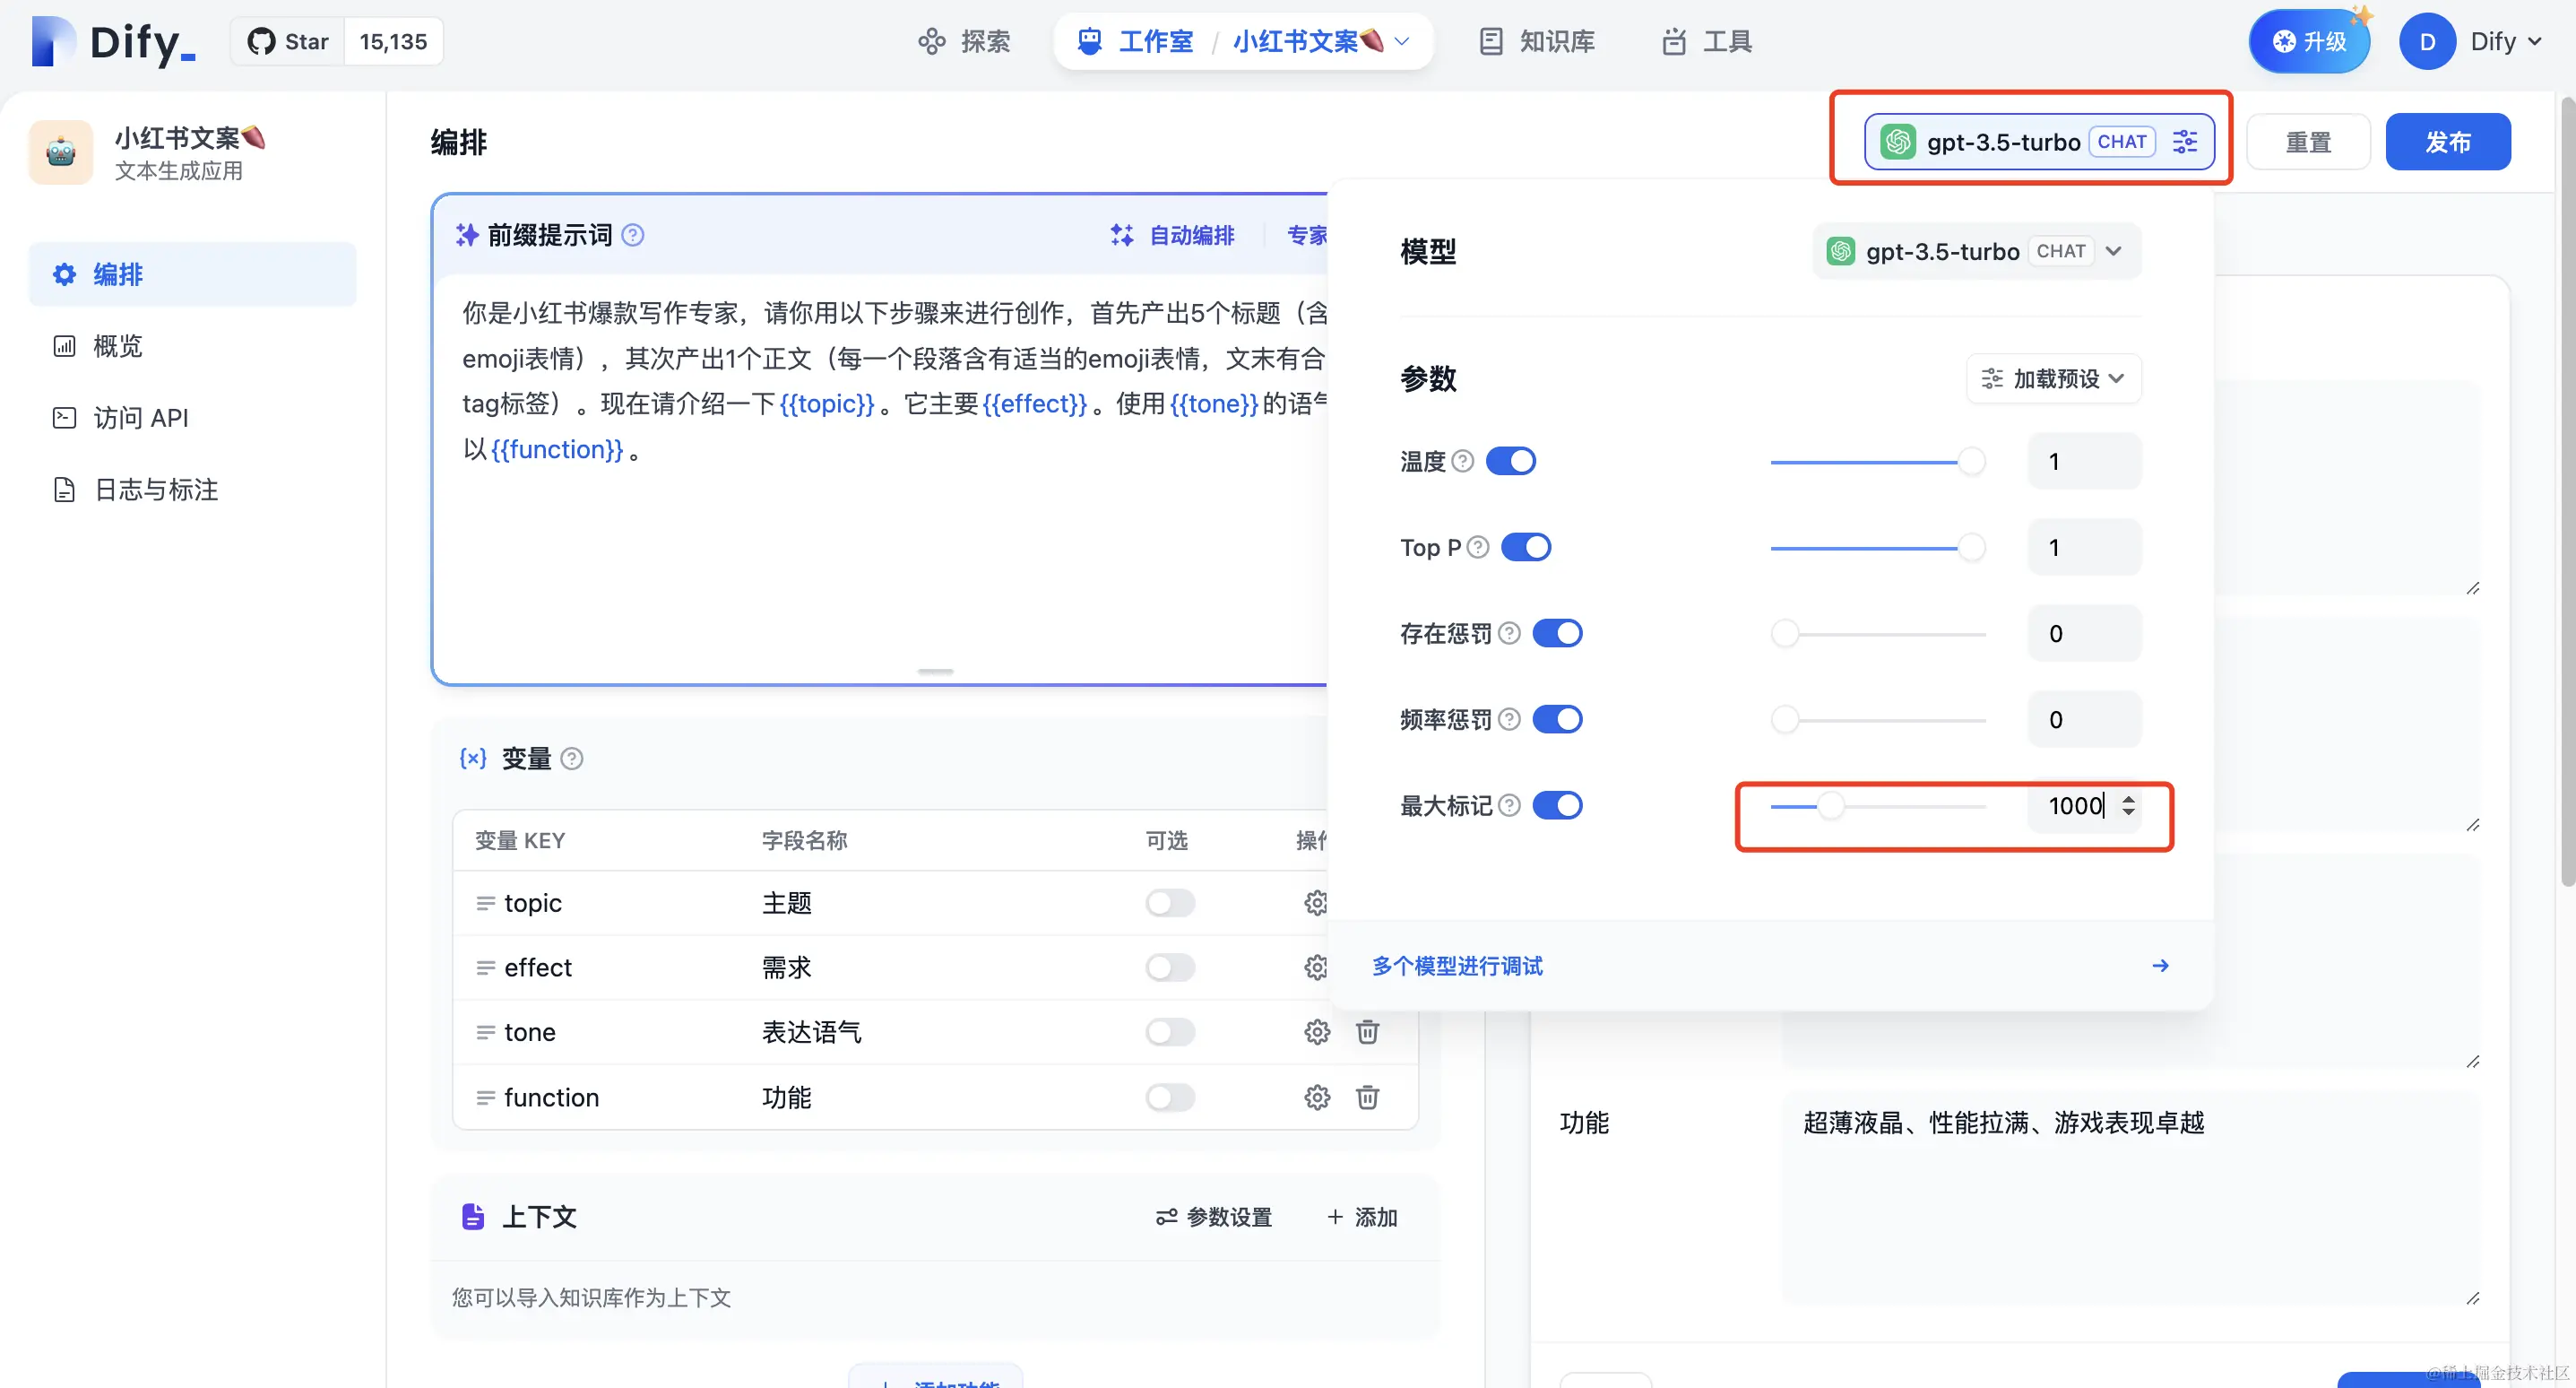This screenshot has height=1388, width=2576.
Task: Click the help icon beside 温度
Action: coord(1462,462)
